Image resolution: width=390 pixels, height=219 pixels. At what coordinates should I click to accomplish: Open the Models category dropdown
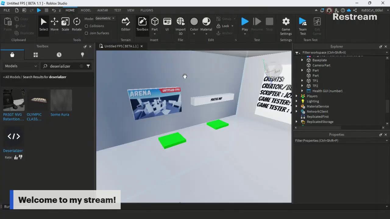pos(21,66)
